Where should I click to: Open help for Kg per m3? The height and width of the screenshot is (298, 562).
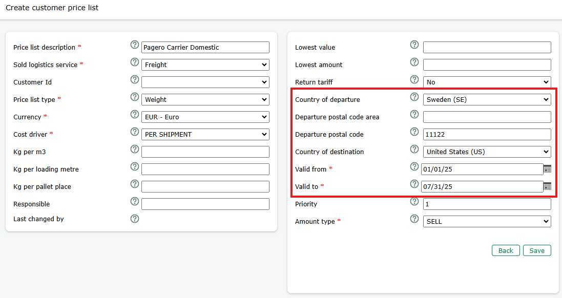[x=134, y=149]
